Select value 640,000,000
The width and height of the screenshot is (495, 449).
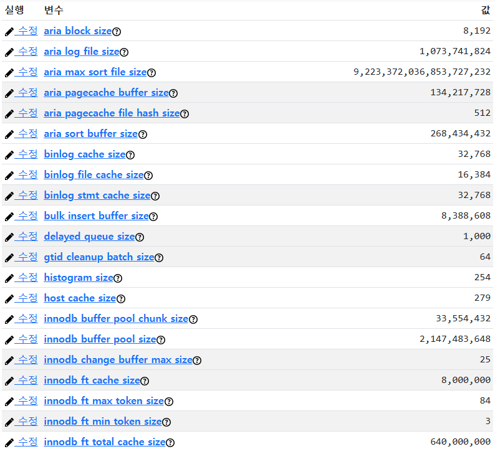point(461,442)
